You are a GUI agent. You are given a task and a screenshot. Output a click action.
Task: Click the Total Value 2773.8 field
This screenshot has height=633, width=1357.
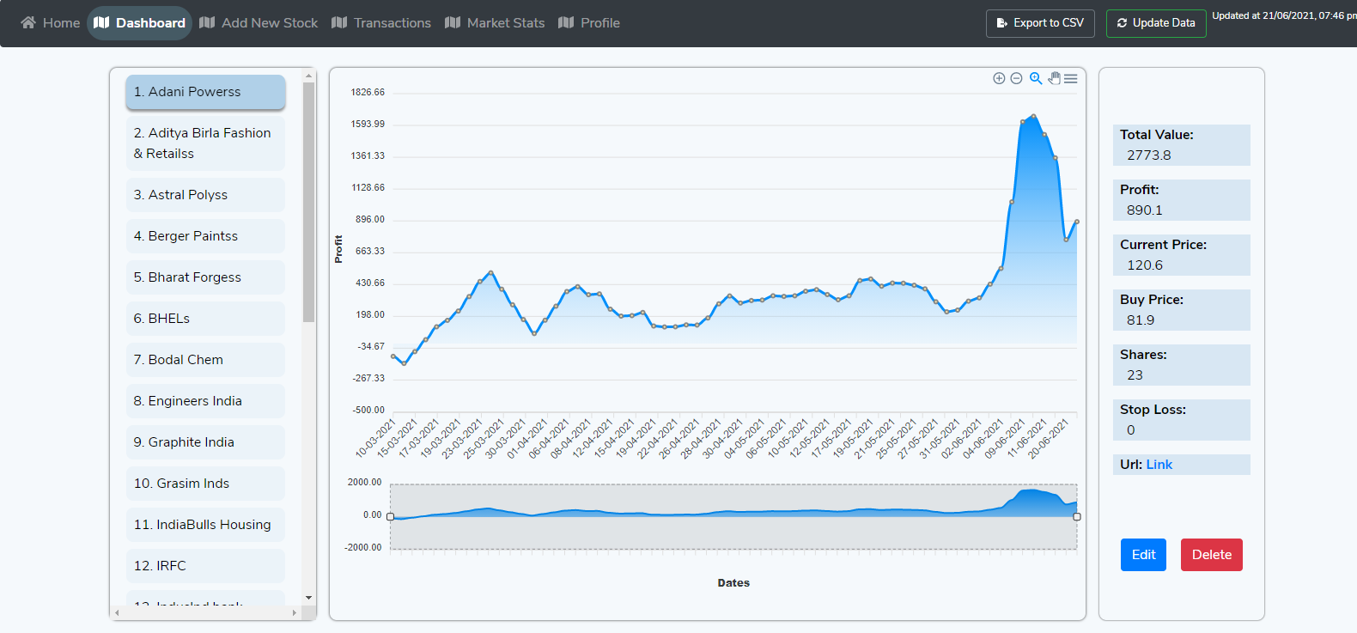(1181, 145)
